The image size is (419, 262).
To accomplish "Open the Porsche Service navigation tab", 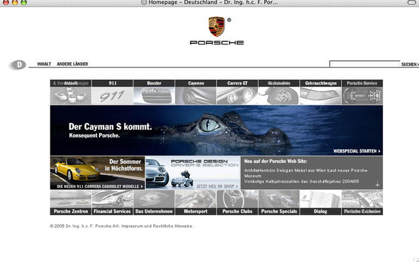I will pos(362,83).
